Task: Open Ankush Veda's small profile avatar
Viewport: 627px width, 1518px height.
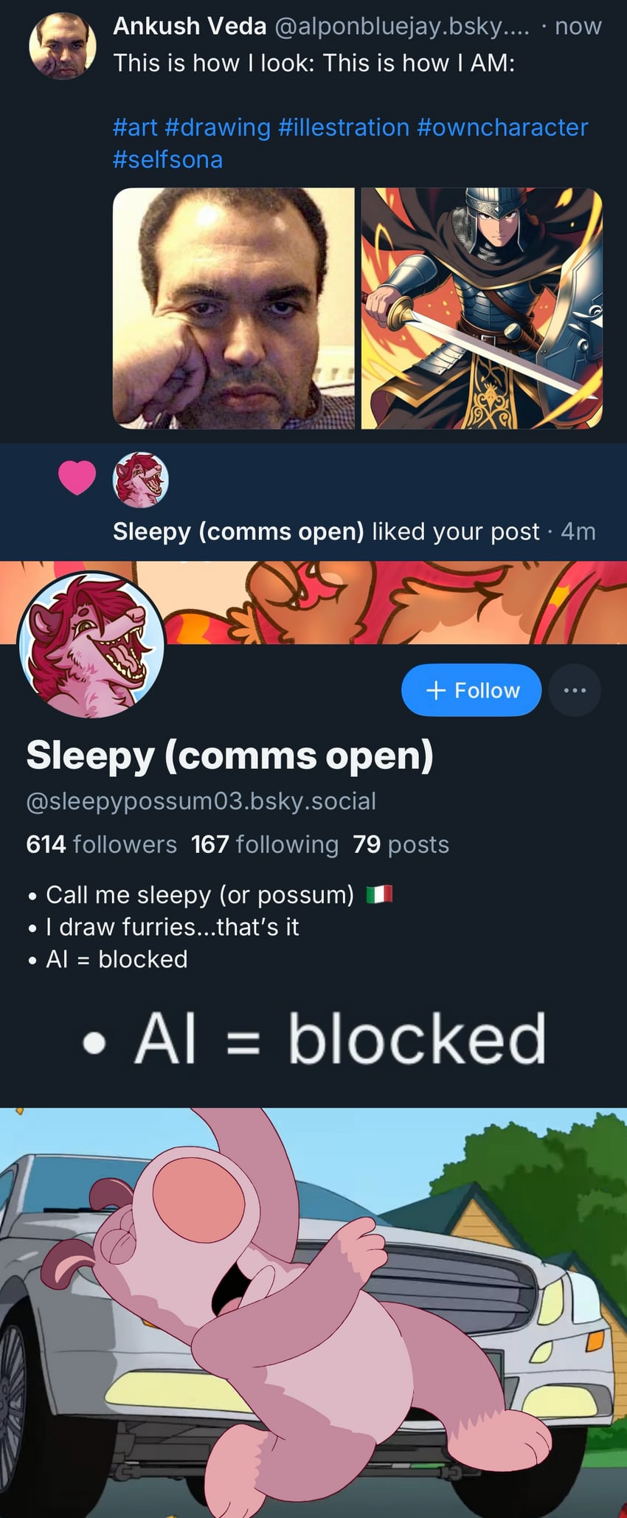Action: coord(63,46)
